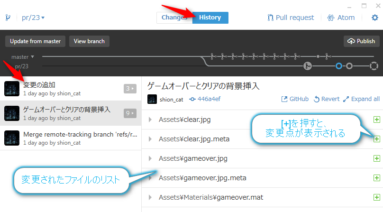
Task: Click avatar of the Merge remote-tracking commit
Action: click(x=12, y=138)
